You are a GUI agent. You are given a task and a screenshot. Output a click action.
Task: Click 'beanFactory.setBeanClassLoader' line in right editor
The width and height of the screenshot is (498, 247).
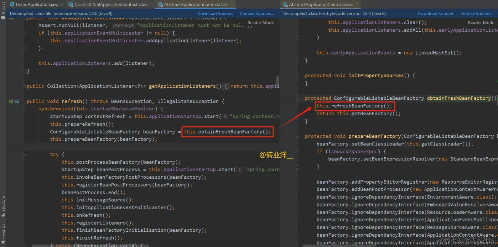click(395, 144)
